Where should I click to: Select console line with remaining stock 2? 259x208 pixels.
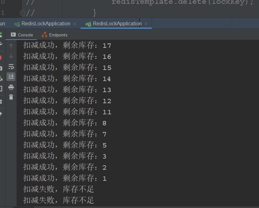pyautogui.click(x=65, y=167)
